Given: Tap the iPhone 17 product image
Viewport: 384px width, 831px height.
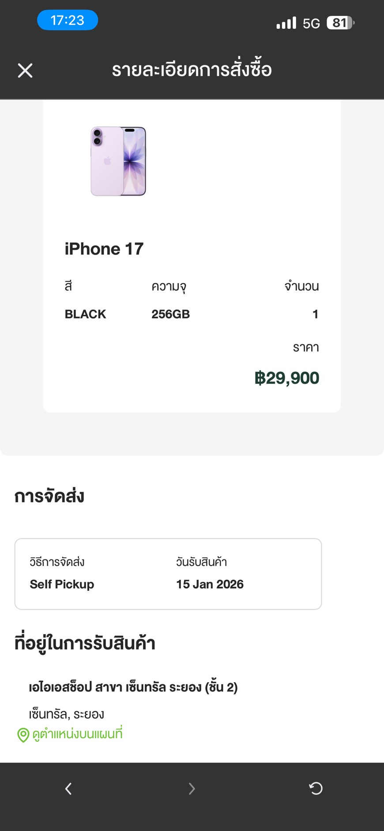Looking at the screenshot, I should click(x=118, y=161).
